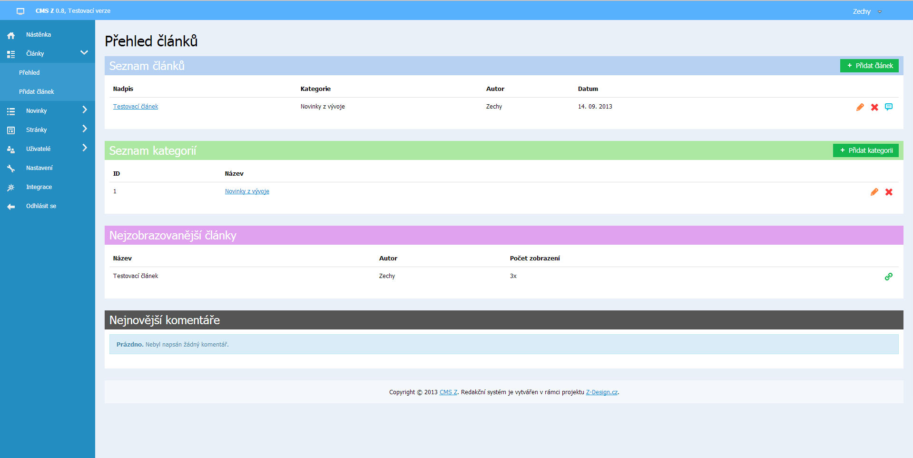Open the green link icon for the most viewed article
The height and width of the screenshot is (458, 913).
(x=888, y=277)
